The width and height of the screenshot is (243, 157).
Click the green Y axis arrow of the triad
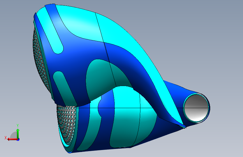(x=18, y=133)
